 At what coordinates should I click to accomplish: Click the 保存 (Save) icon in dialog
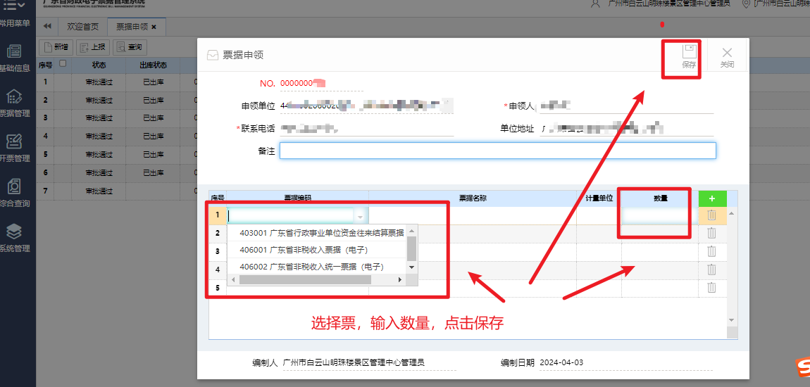(689, 55)
